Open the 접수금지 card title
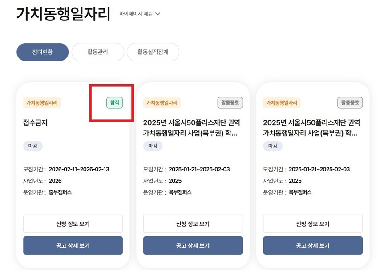Image resolution: width=384 pixels, height=272 pixels. (x=35, y=123)
